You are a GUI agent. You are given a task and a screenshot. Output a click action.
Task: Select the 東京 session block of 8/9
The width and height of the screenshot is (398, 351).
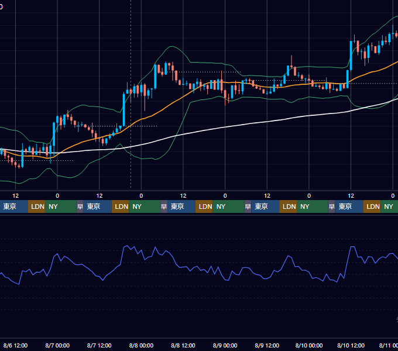(x=265, y=207)
